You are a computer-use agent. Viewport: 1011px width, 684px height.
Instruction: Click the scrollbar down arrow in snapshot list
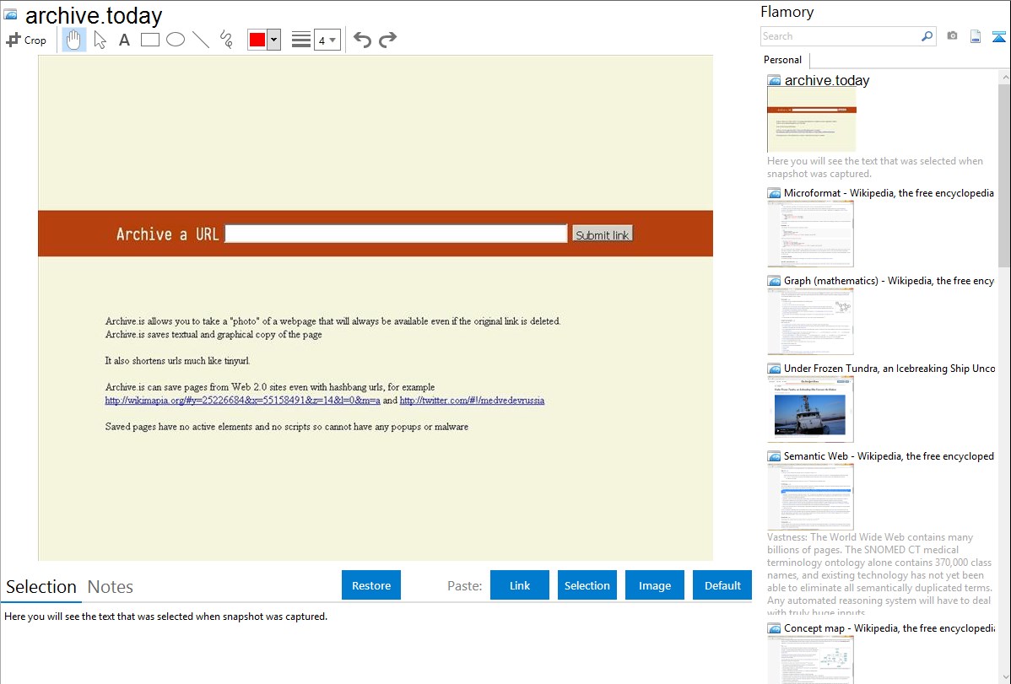point(1004,677)
